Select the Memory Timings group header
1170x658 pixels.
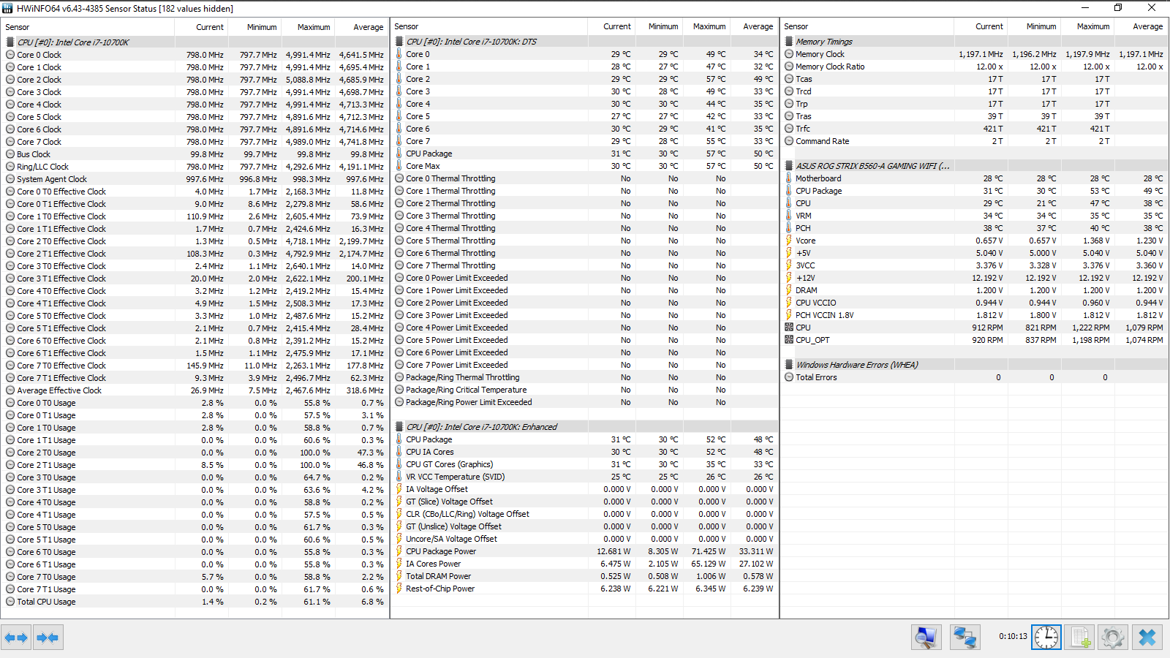(974, 42)
